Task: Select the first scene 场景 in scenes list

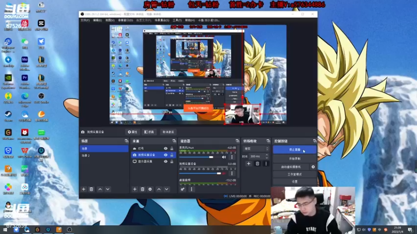Action: click(104, 149)
